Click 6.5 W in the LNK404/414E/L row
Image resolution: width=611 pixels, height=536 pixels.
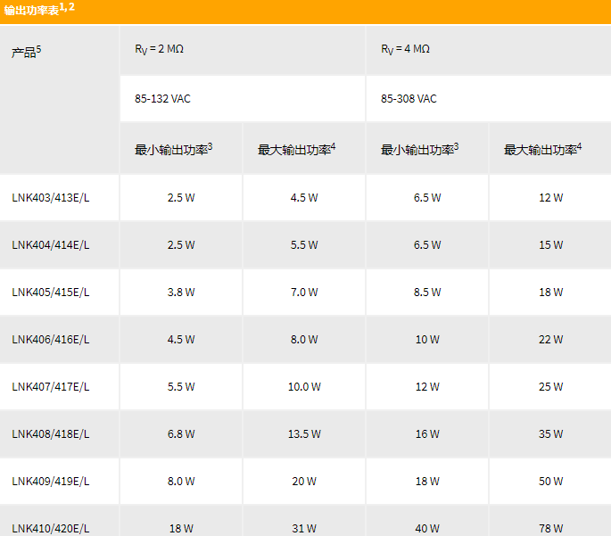(427, 245)
